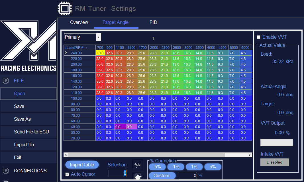This screenshot has height=182, width=304.
Task: Click the FILE section list icon
Action: click(x=5, y=81)
